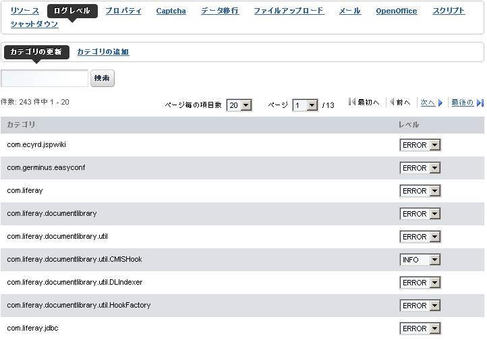Click the last page arrow icon

[x=480, y=103]
